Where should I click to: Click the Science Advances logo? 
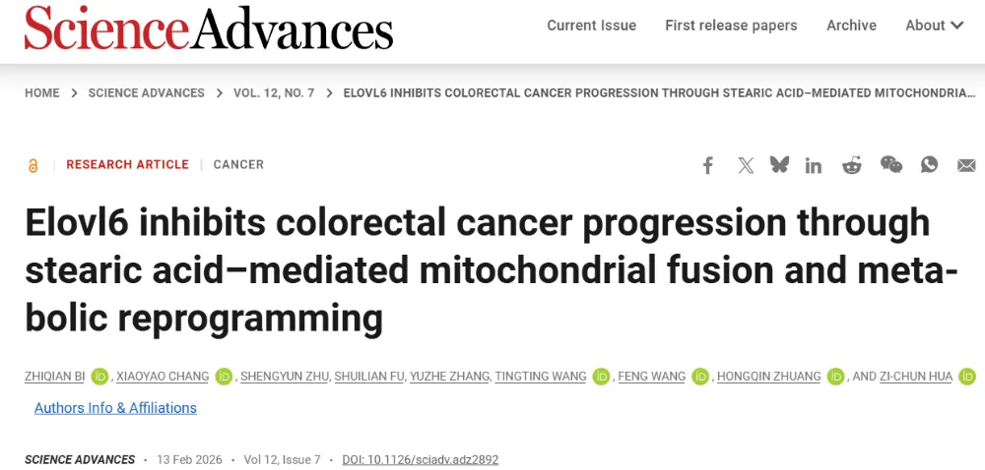[x=209, y=28]
